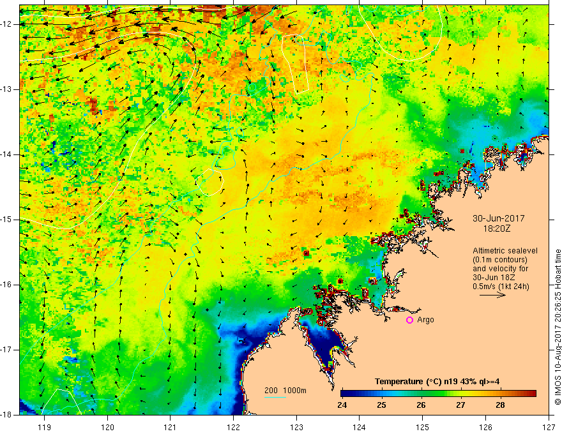
Task: Click the colorbar label 27
Action: (x=460, y=405)
